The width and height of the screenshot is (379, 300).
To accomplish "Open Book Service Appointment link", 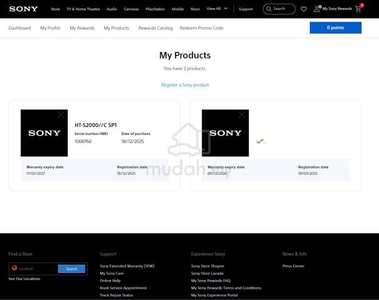I will 123,287.
